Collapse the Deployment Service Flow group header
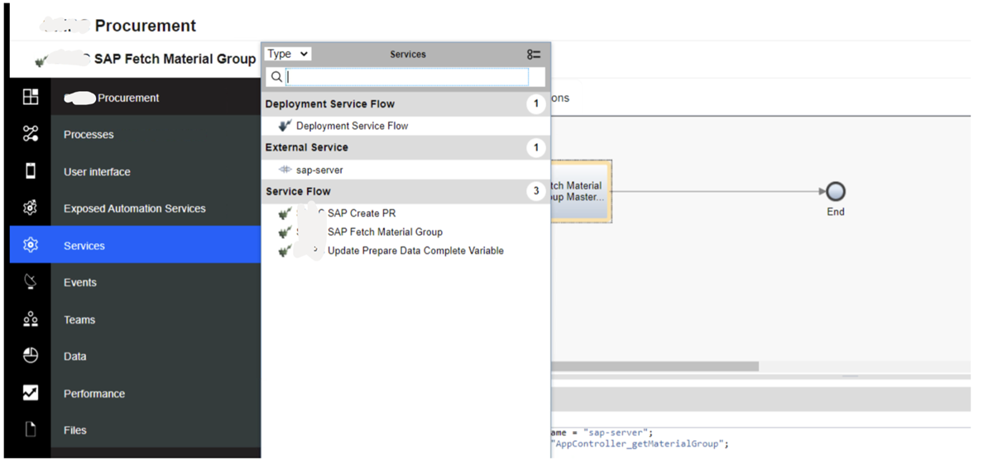 330,104
